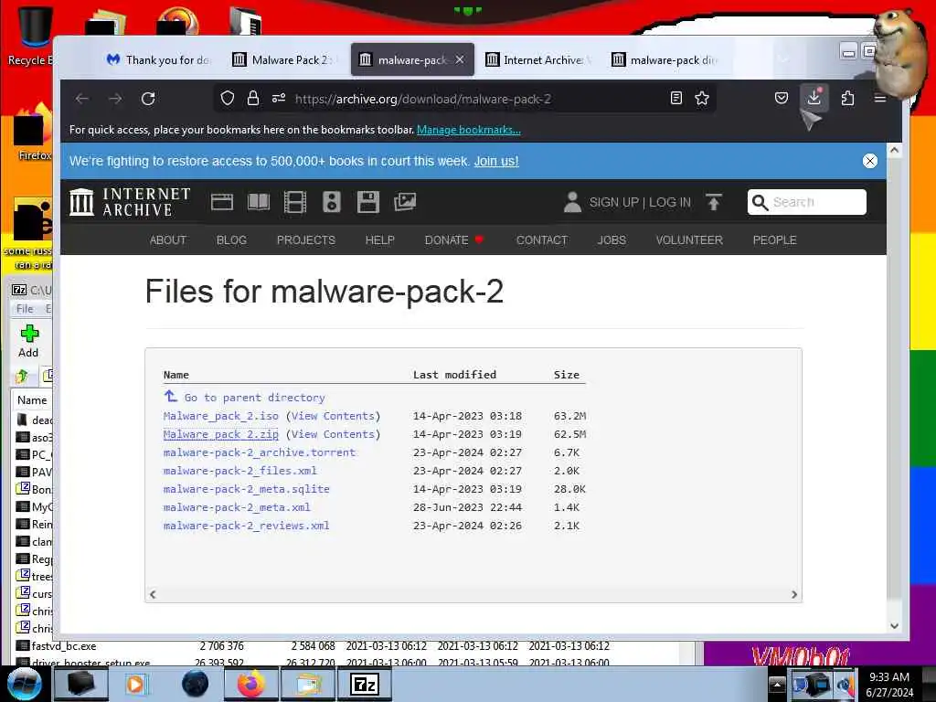Image resolution: width=936 pixels, height=702 pixels.
Task: Click the Internet Archive logo
Action: click(x=130, y=202)
